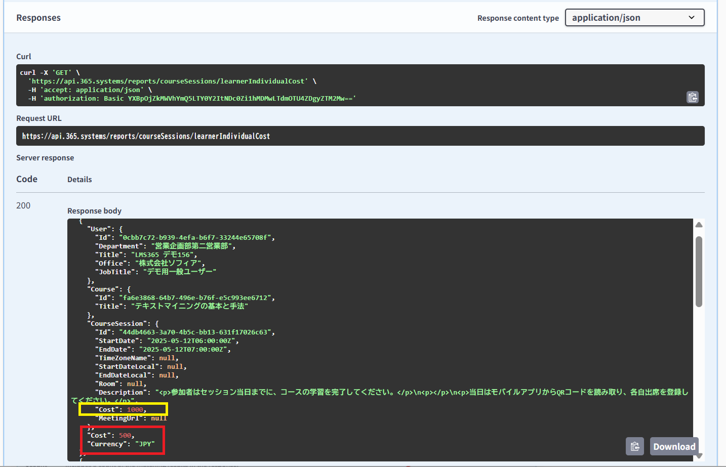The image size is (726, 467).
Task: Click the EndDate value 2025-05-12T07:00:00Z
Action: pyautogui.click(x=183, y=350)
